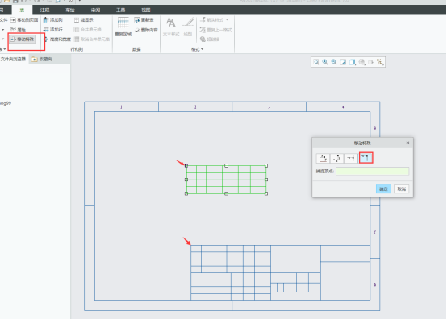The height and width of the screenshot is (319, 447).
Task: Click 线型 (Line Style) pencil icon
Action: [x=188, y=23]
